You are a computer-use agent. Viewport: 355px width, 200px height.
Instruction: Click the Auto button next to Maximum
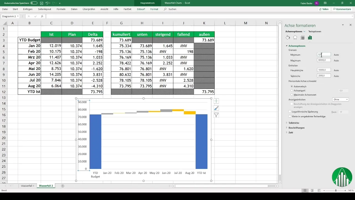(x=336, y=60)
